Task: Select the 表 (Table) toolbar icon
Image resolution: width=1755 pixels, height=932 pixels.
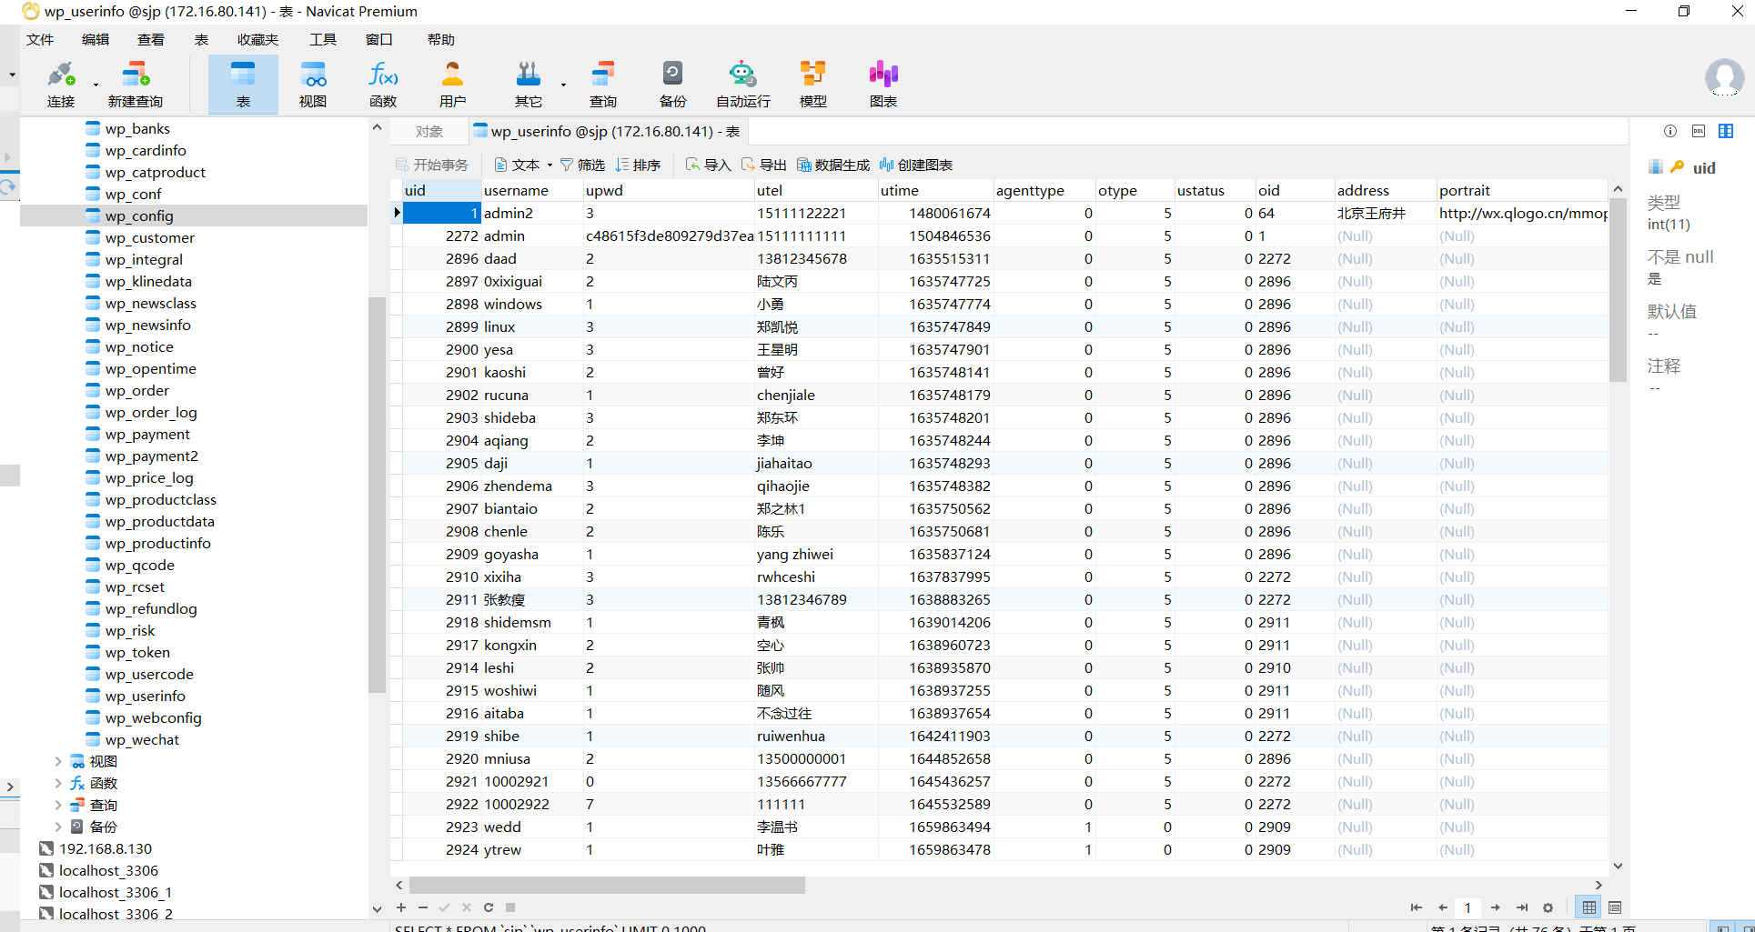Action: pos(243,84)
